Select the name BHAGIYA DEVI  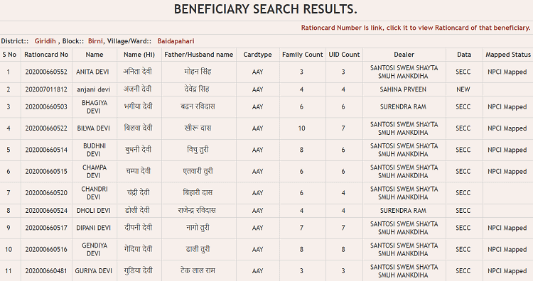pos(94,107)
